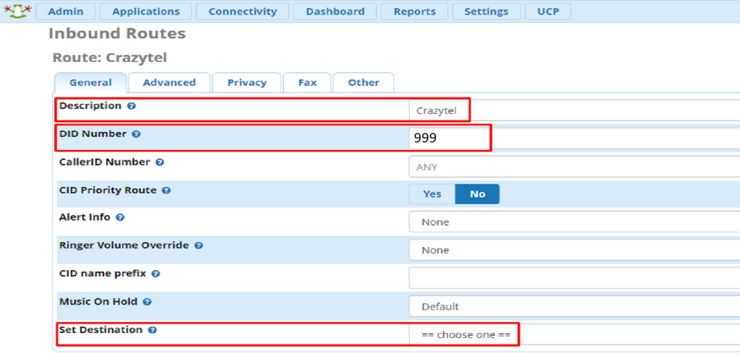The image size is (740, 356).
Task: Click help icon beside DID Number
Action: click(x=137, y=134)
